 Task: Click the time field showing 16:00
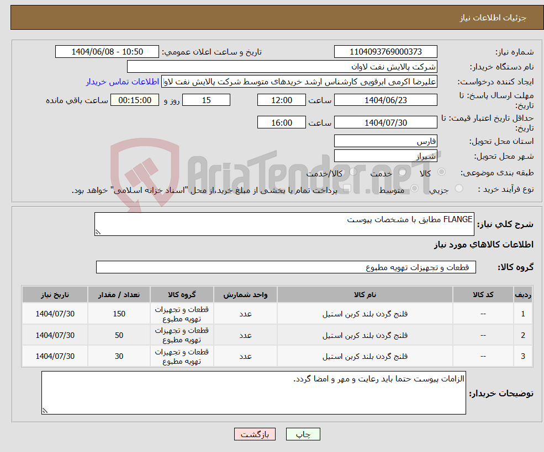point(281,122)
